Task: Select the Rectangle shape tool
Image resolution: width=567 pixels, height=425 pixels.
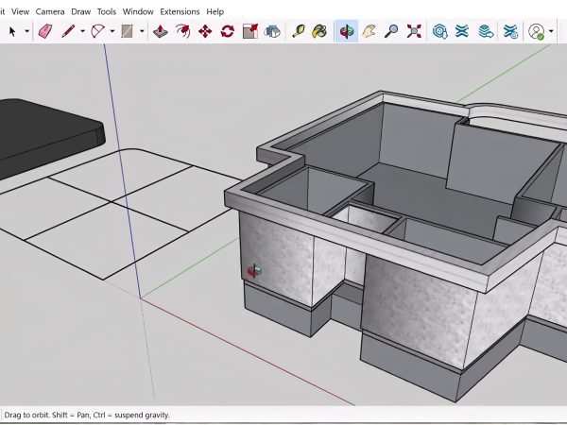Action: coord(127,31)
